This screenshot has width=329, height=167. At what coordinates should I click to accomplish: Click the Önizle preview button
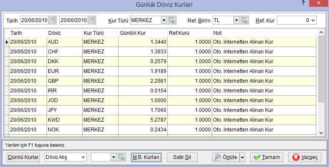point(226,157)
